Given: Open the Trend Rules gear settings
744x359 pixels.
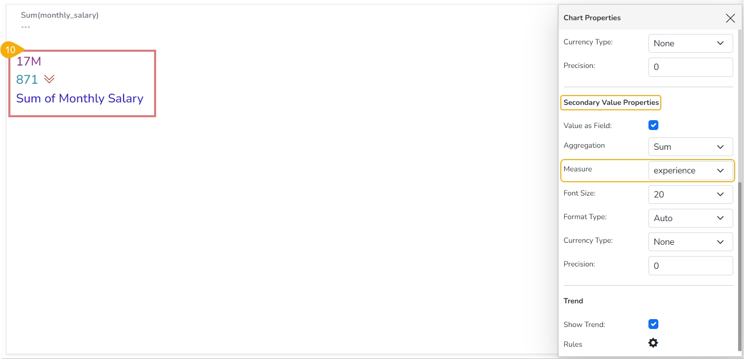Looking at the screenshot, I should [653, 343].
